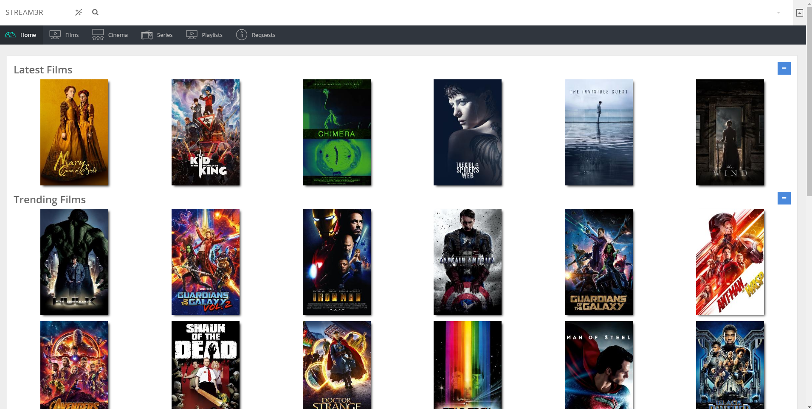Click the Cinema audience icon

pos(98,35)
